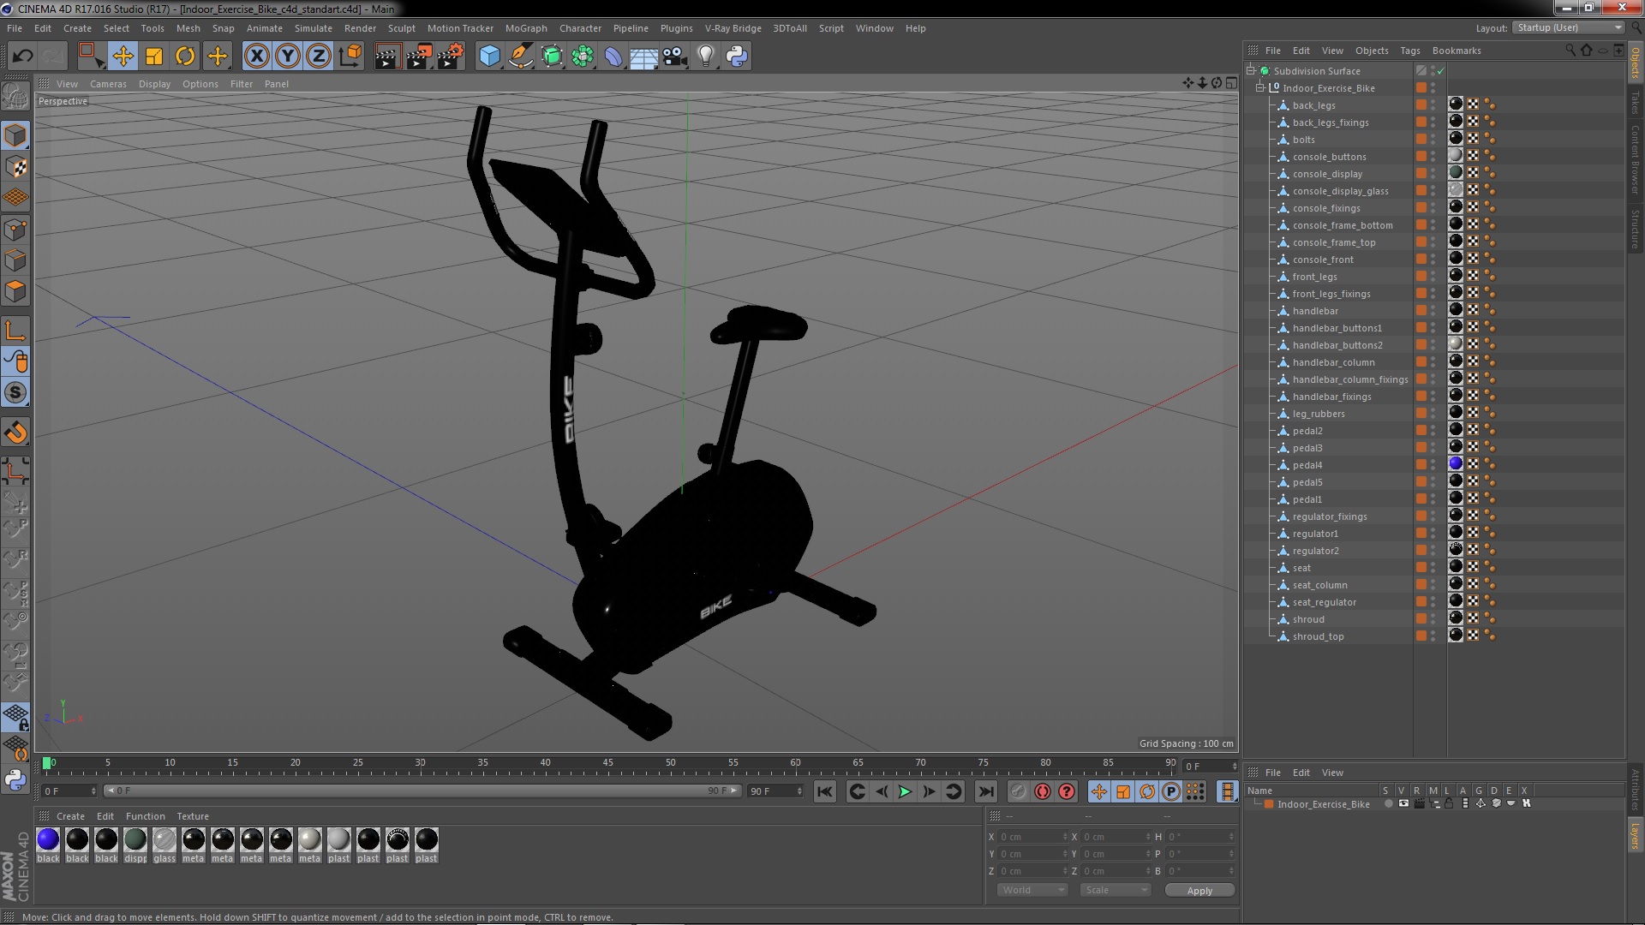
Task: Add a light object
Action: click(x=706, y=57)
